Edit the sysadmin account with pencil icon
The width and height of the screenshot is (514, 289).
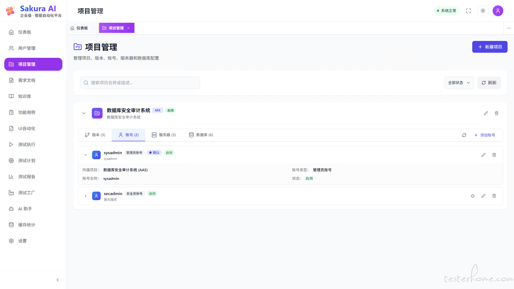tap(483, 155)
